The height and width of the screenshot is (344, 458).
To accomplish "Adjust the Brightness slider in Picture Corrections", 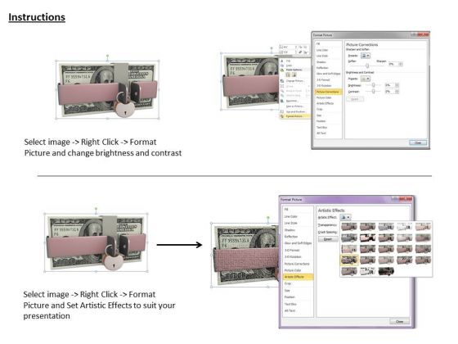I will pyautogui.click(x=373, y=85).
